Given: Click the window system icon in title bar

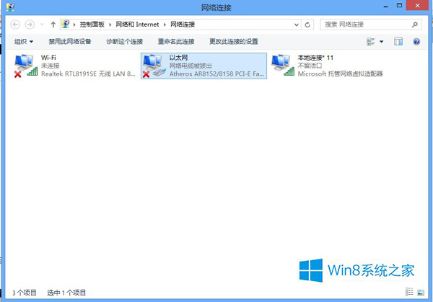Looking at the screenshot, I should coord(10,7).
